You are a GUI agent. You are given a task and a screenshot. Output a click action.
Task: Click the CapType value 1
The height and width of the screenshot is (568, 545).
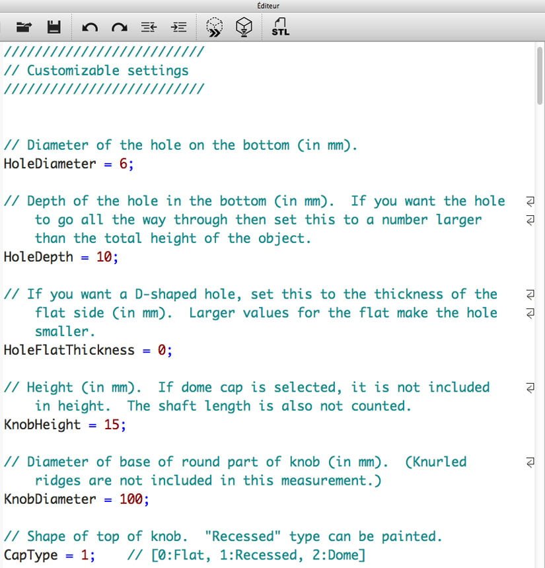coord(85,555)
